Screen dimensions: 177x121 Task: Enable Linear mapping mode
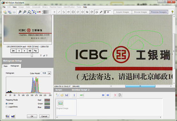[x=6, y=104]
